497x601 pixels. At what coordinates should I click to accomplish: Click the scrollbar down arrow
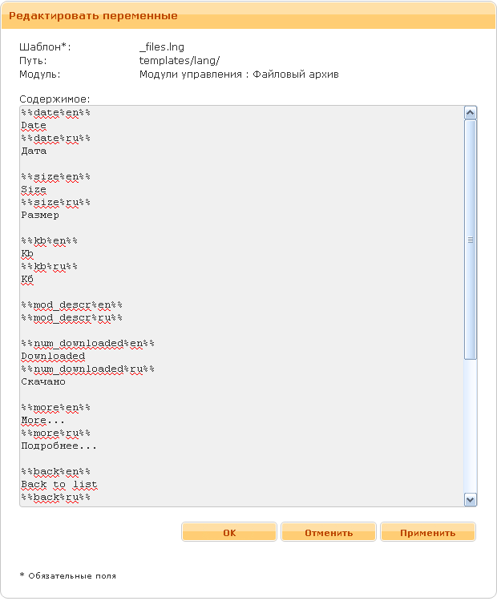pyautogui.click(x=471, y=499)
